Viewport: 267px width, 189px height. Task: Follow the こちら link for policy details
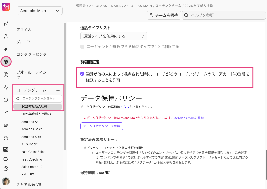tap(125, 107)
